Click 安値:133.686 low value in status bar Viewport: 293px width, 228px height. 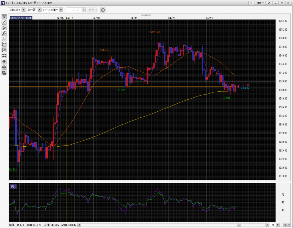point(51,225)
